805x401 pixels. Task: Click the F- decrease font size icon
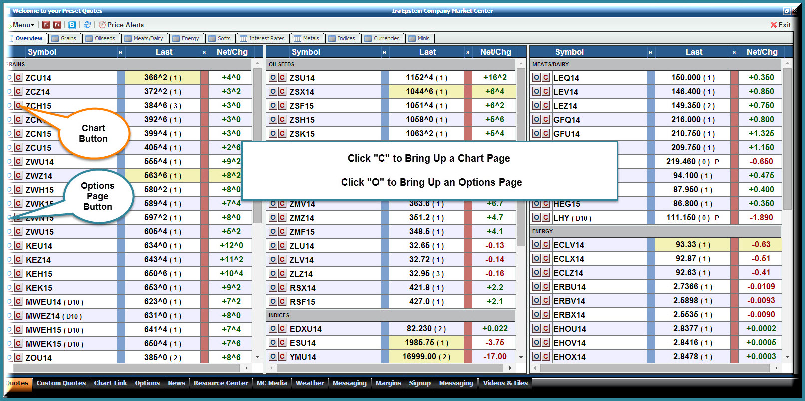tap(46, 25)
